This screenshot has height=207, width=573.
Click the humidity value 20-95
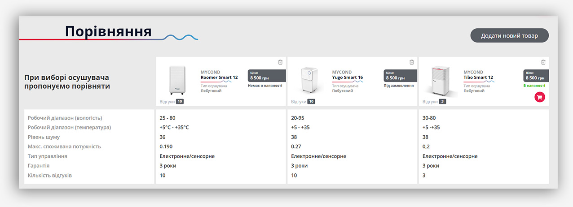[298, 118]
